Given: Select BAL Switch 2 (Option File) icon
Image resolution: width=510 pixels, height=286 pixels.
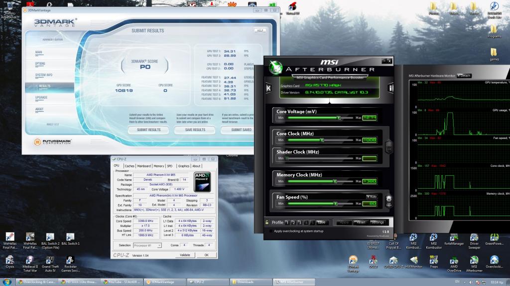Looking at the screenshot, I should tap(50, 241).
